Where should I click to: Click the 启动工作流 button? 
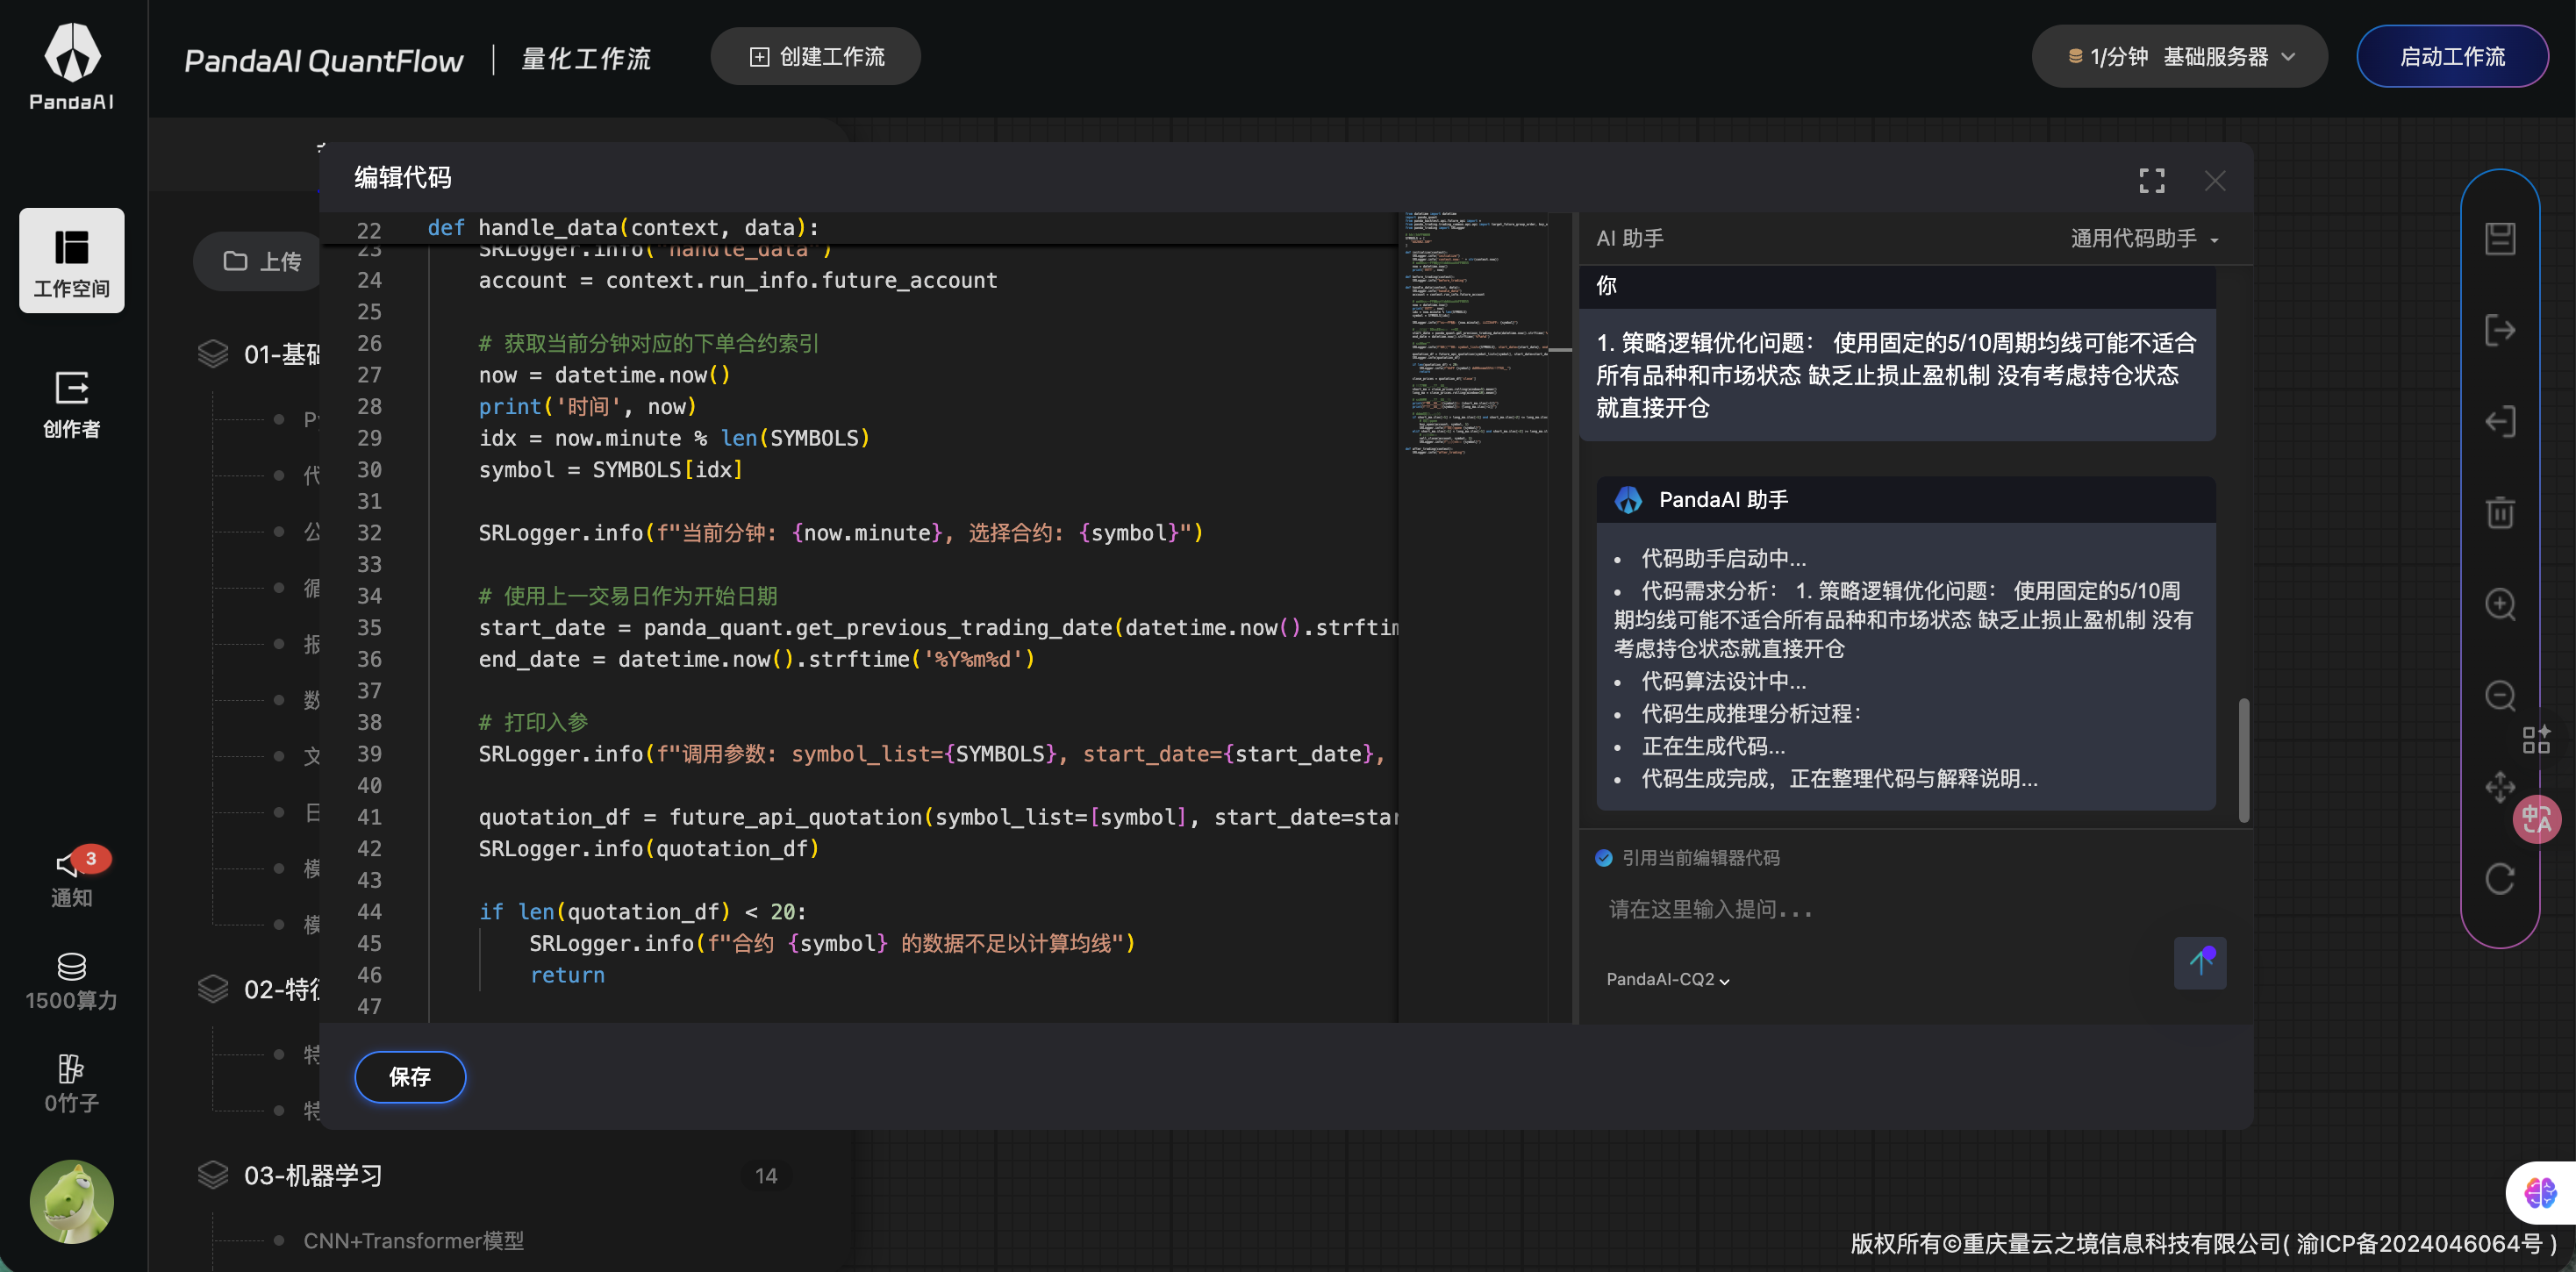2452,57
